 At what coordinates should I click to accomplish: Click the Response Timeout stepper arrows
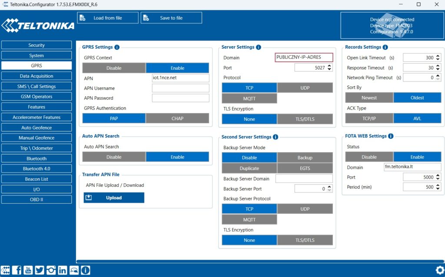click(438, 68)
